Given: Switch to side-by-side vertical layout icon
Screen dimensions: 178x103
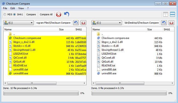Looking at the screenshot, I should coord(165,14).
